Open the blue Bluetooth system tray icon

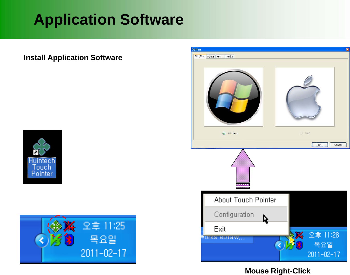pyautogui.click(x=69, y=240)
